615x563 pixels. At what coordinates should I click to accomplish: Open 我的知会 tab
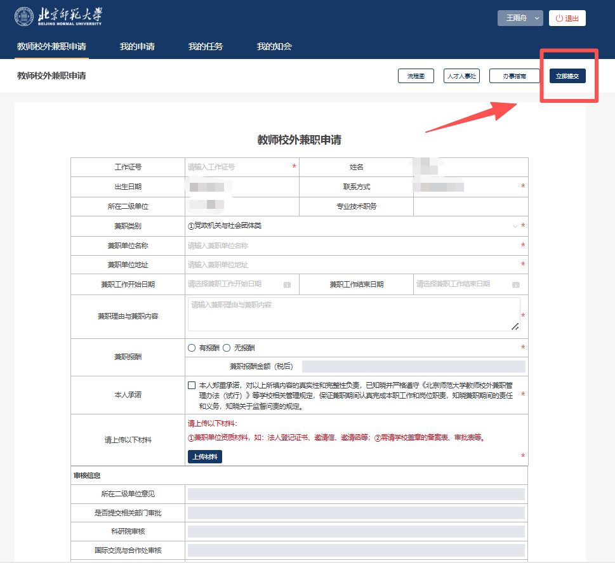[274, 46]
